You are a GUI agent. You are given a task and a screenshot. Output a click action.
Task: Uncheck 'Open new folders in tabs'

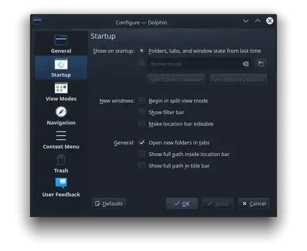coord(142,143)
